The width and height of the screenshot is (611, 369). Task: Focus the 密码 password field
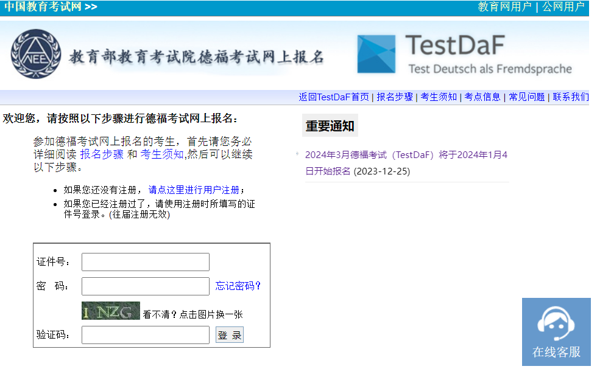(146, 286)
